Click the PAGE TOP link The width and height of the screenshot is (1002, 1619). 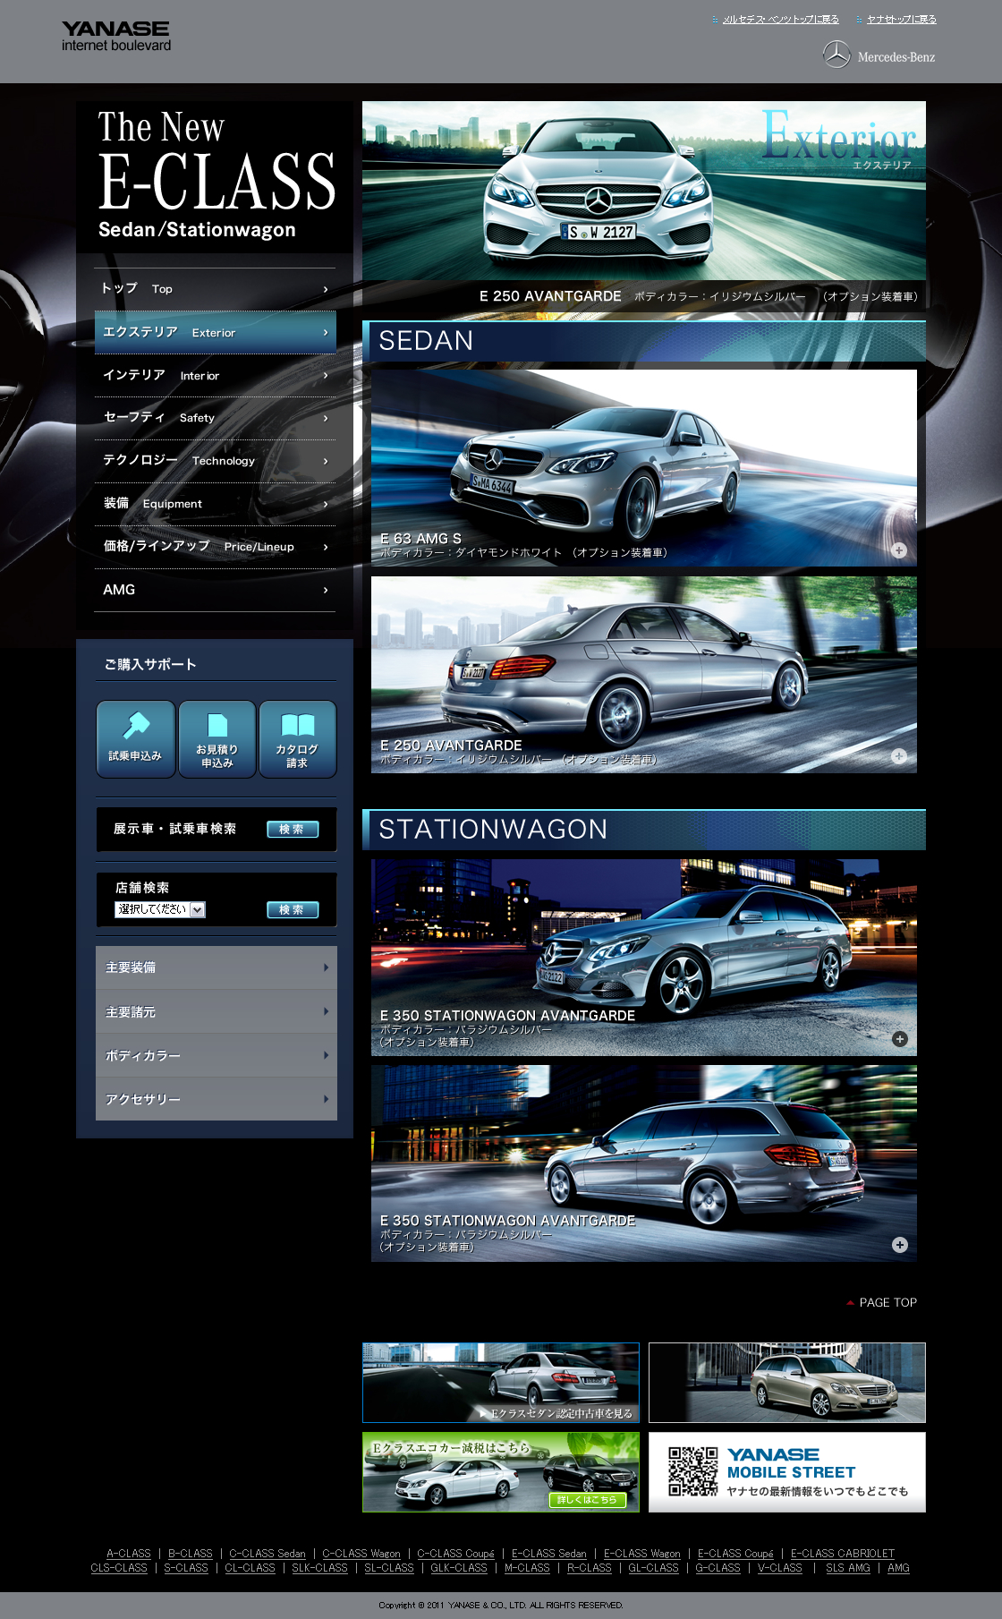click(887, 1303)
